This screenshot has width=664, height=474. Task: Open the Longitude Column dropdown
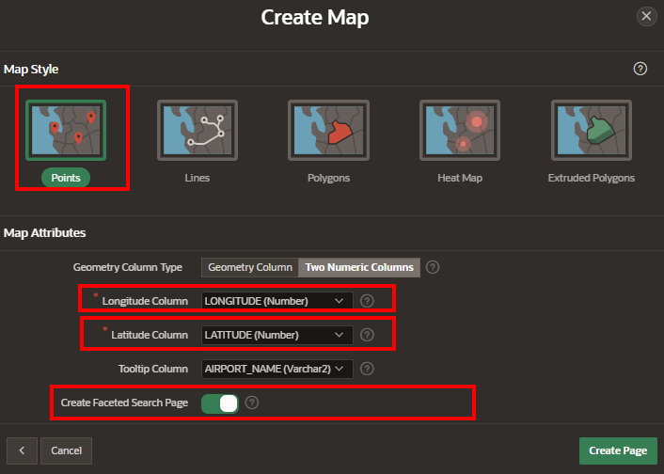pos(277,301)
